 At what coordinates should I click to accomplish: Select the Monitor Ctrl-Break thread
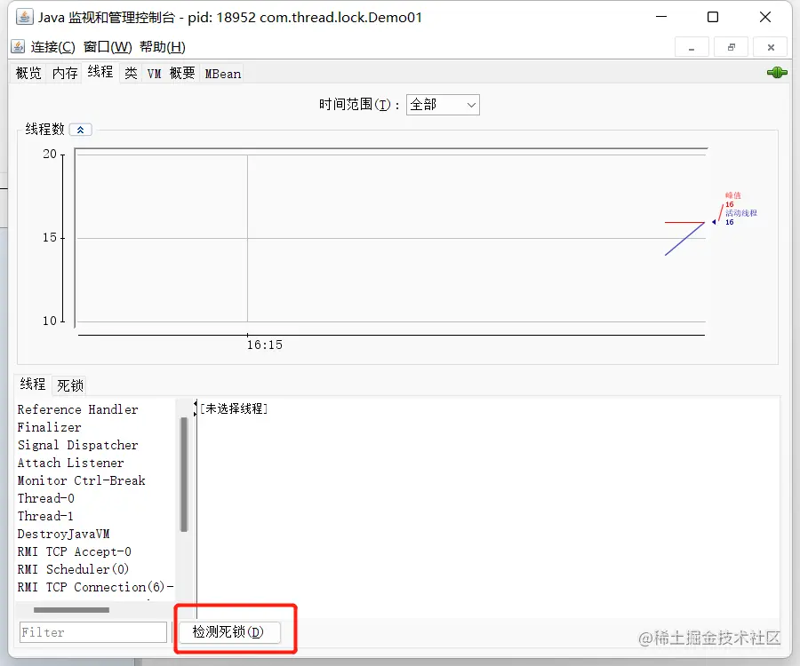(81, 481)
